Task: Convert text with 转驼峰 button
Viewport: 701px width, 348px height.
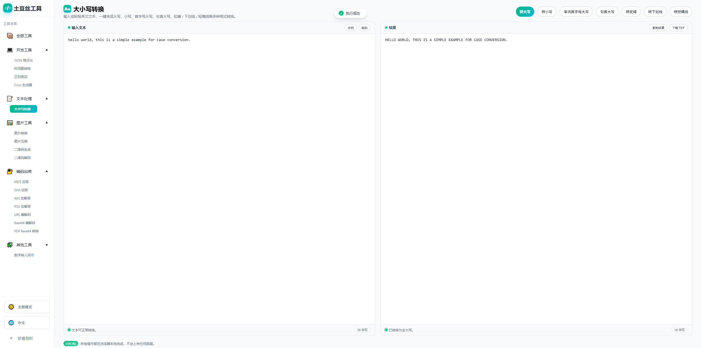Action: tap(631, 12)
